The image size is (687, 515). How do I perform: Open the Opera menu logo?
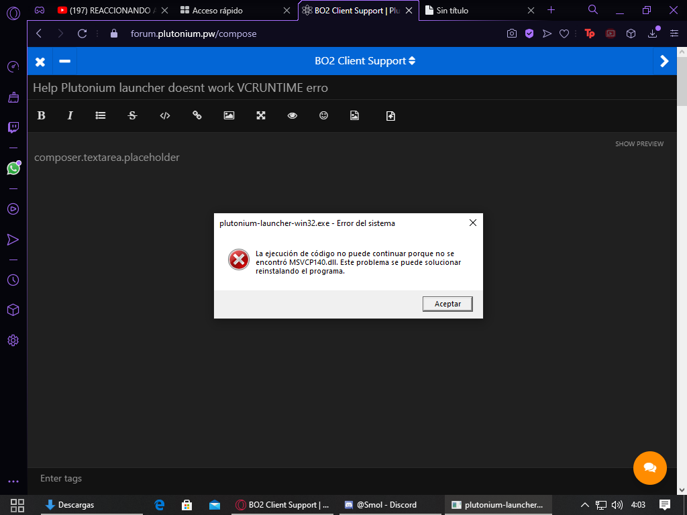13,13
